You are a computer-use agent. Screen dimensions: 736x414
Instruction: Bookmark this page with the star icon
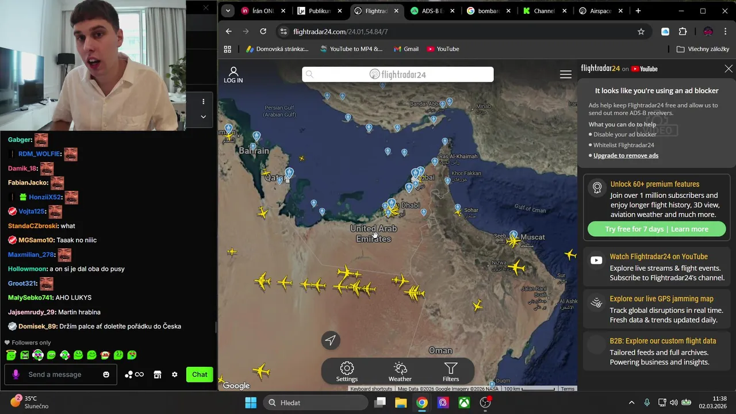(641, 32)
